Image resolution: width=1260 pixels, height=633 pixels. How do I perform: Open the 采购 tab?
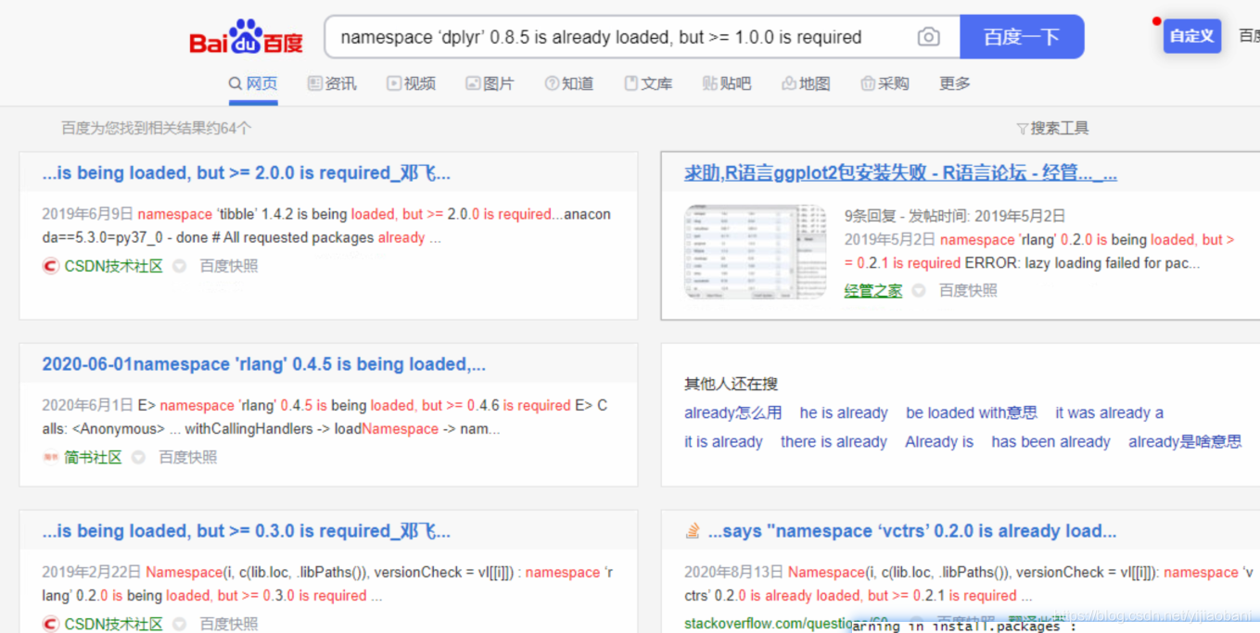pos(885,83)
